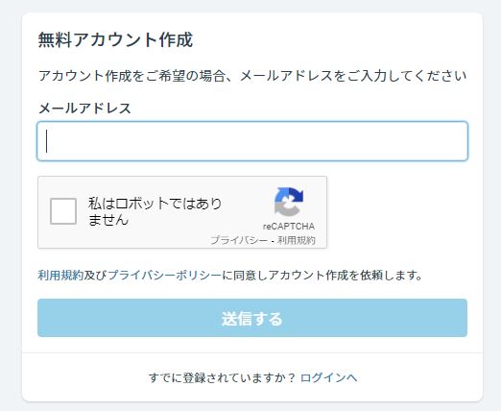
Task: Click the reCAPTCHA text under the logo
Action: tap(289, 227)
